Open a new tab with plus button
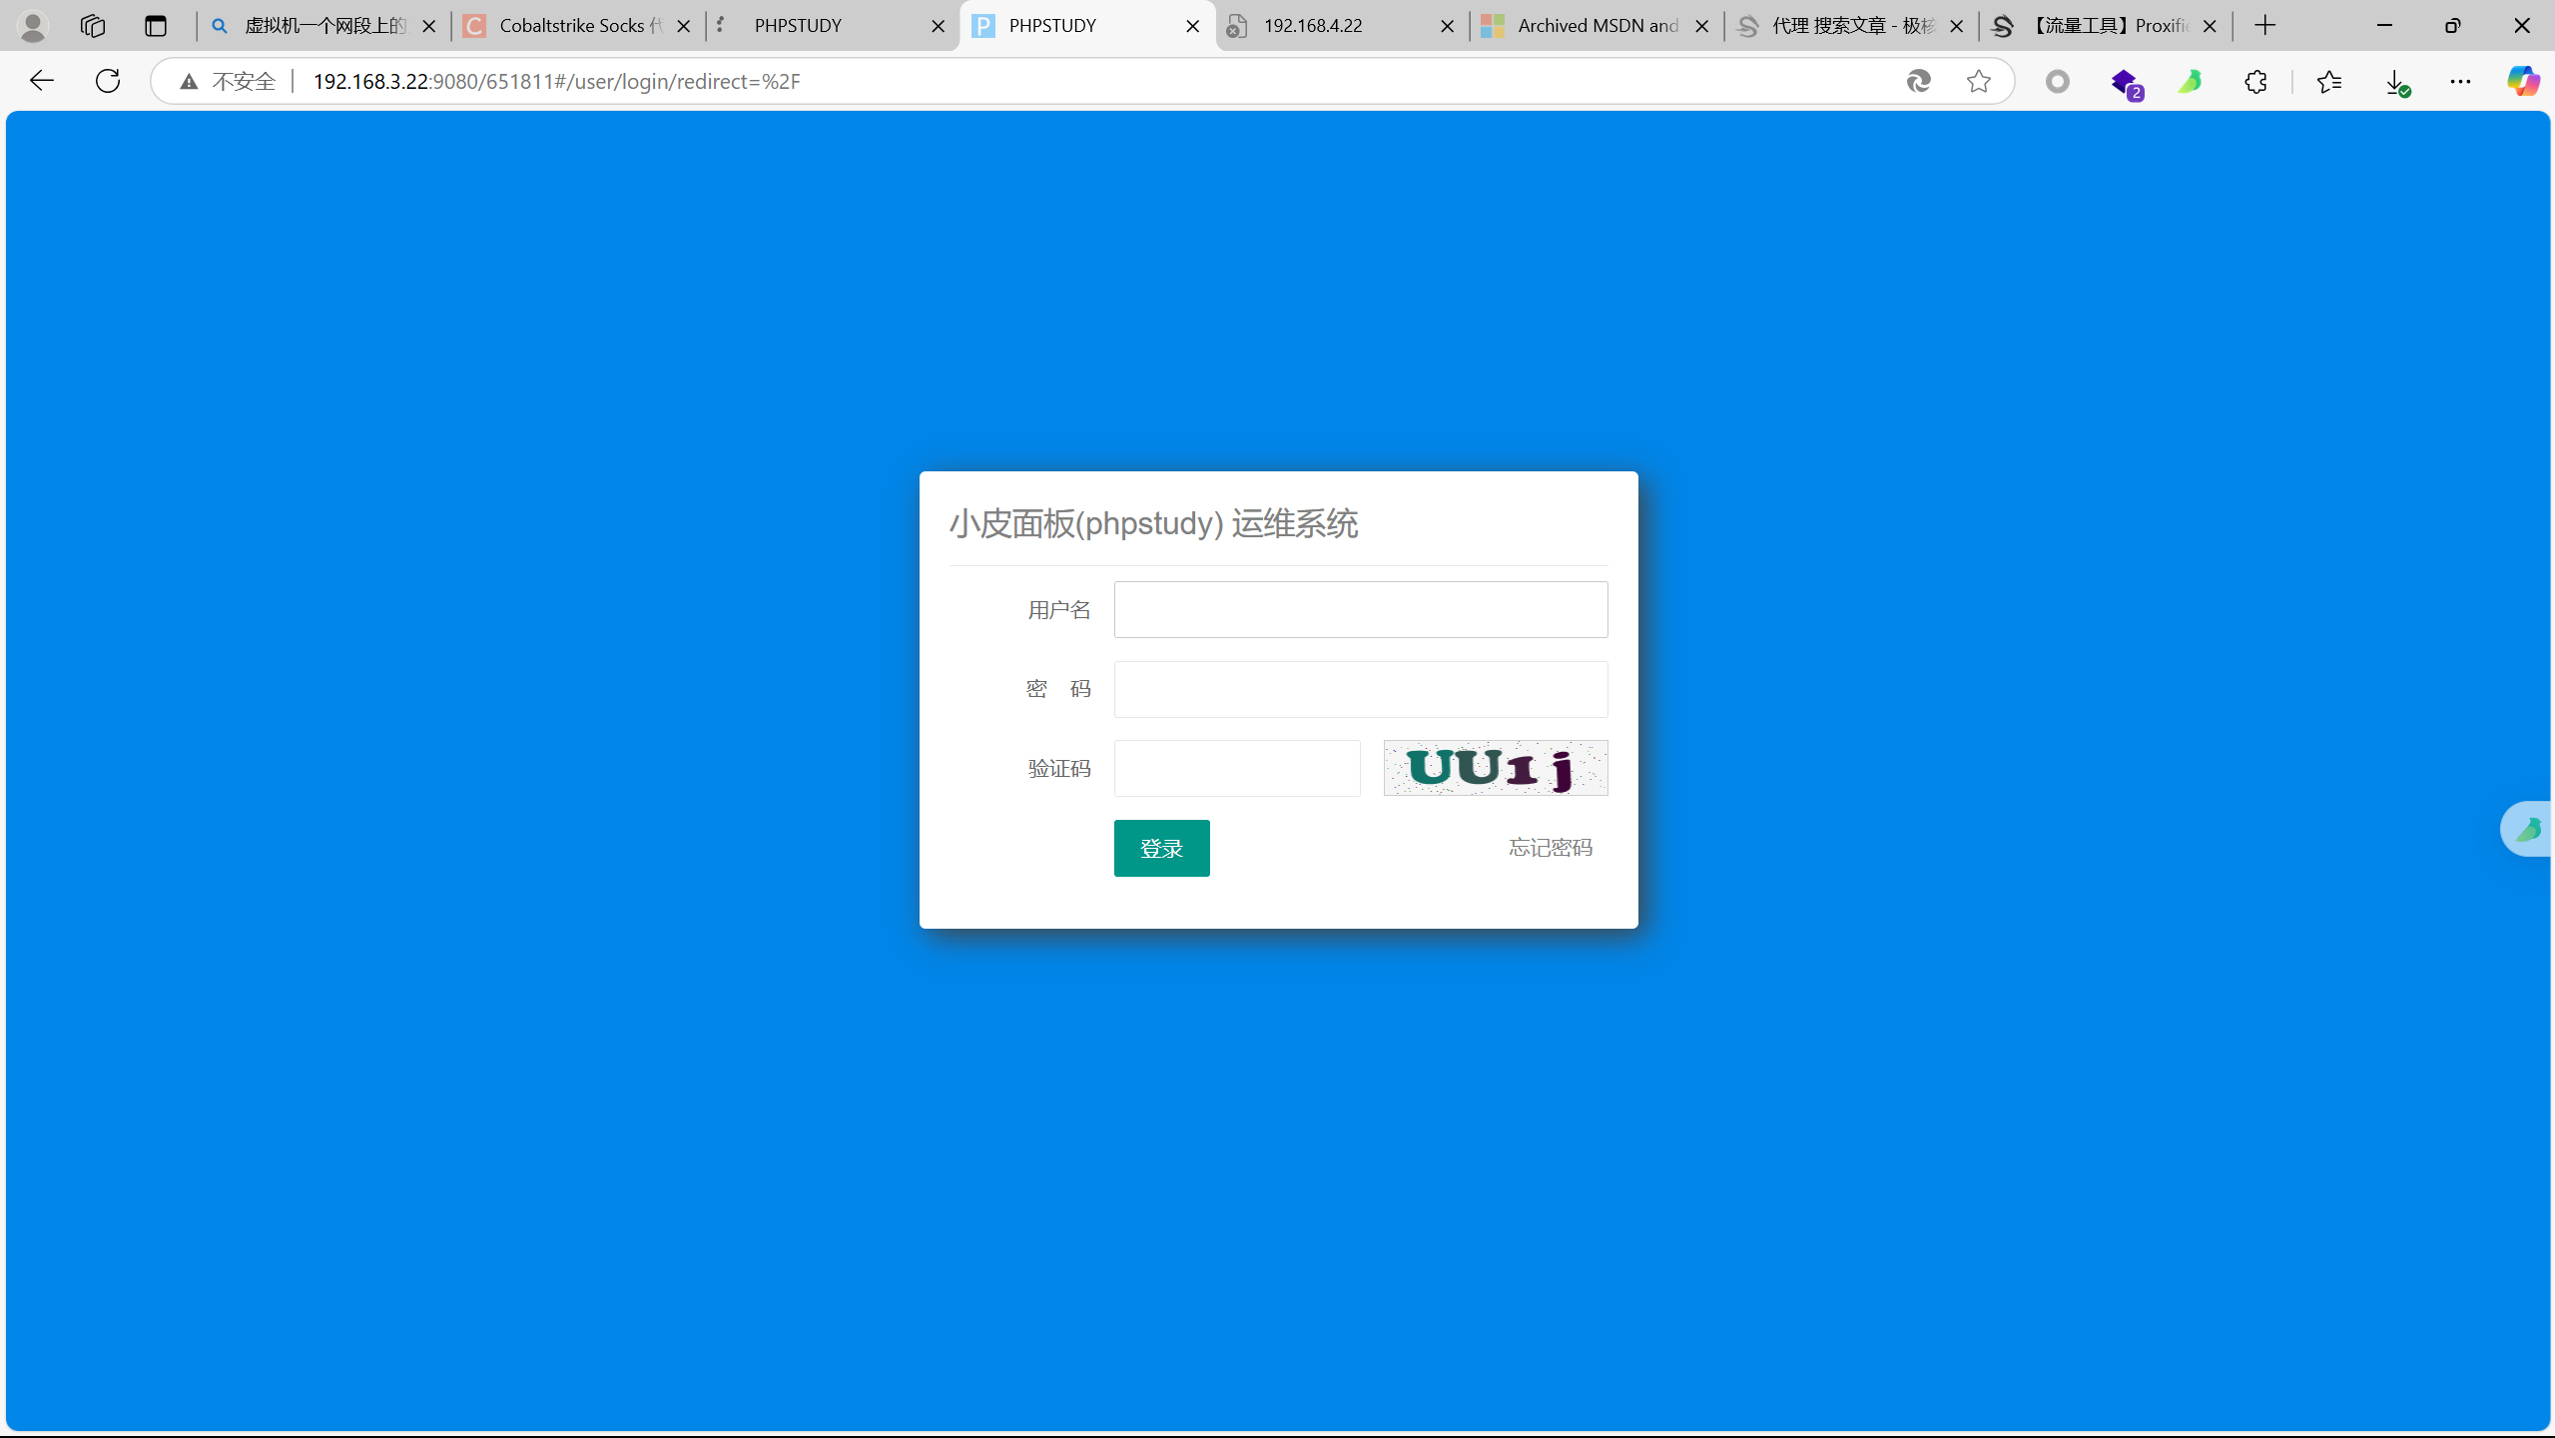Image resolution: width=2555 pixels, height=1438 pixels. pos(2264,26)
